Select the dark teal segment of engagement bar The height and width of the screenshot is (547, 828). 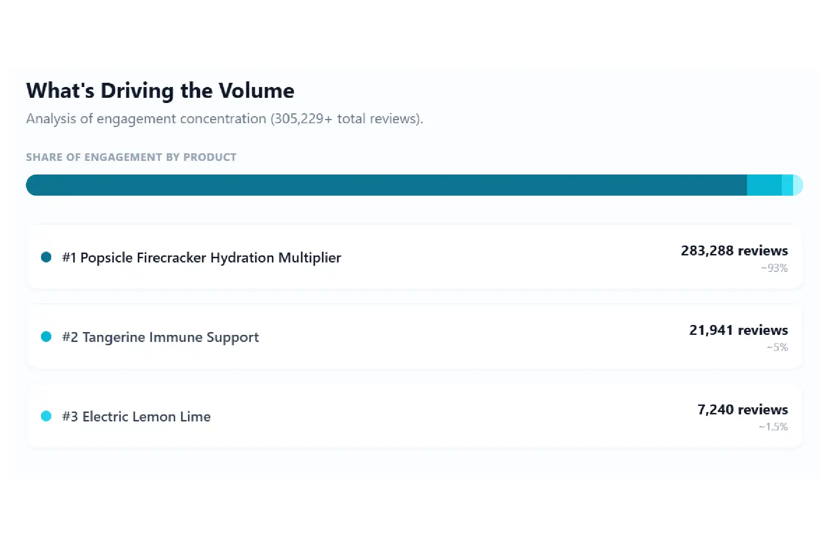click(x=386, y=185)
